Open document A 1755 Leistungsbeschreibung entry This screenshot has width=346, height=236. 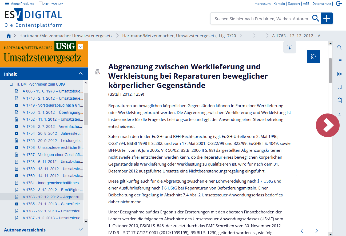click(x=53, y=141)
